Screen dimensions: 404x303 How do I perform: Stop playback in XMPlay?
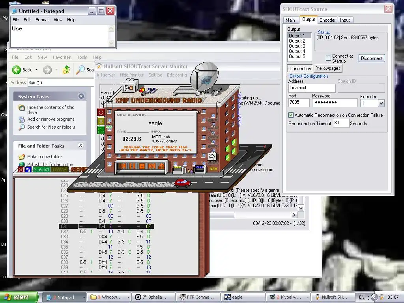(x=142, y=166)
